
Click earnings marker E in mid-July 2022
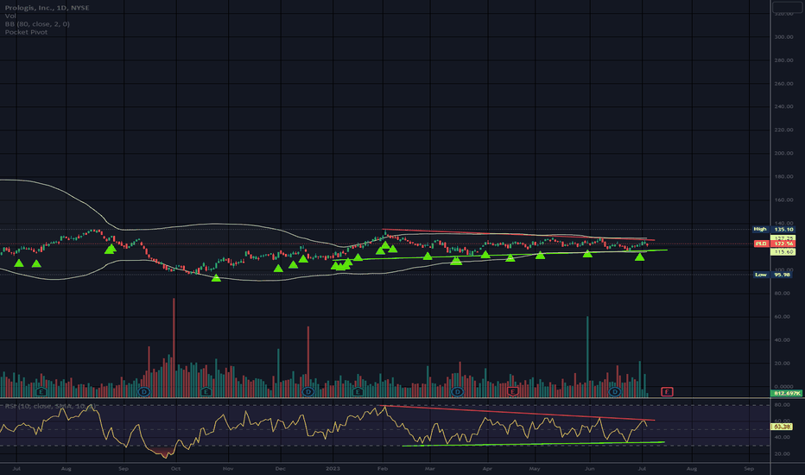[x=41, y=392]
